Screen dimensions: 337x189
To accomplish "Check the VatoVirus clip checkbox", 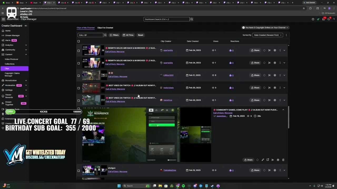I will pos(78,101).
